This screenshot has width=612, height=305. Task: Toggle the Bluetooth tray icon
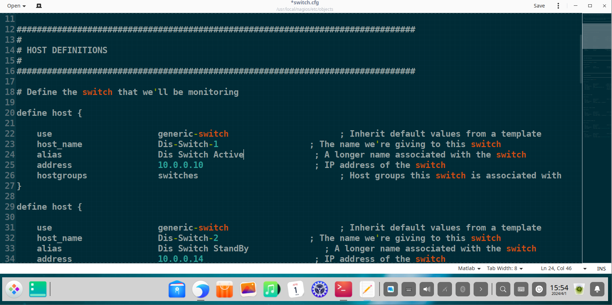click(463, 289)
